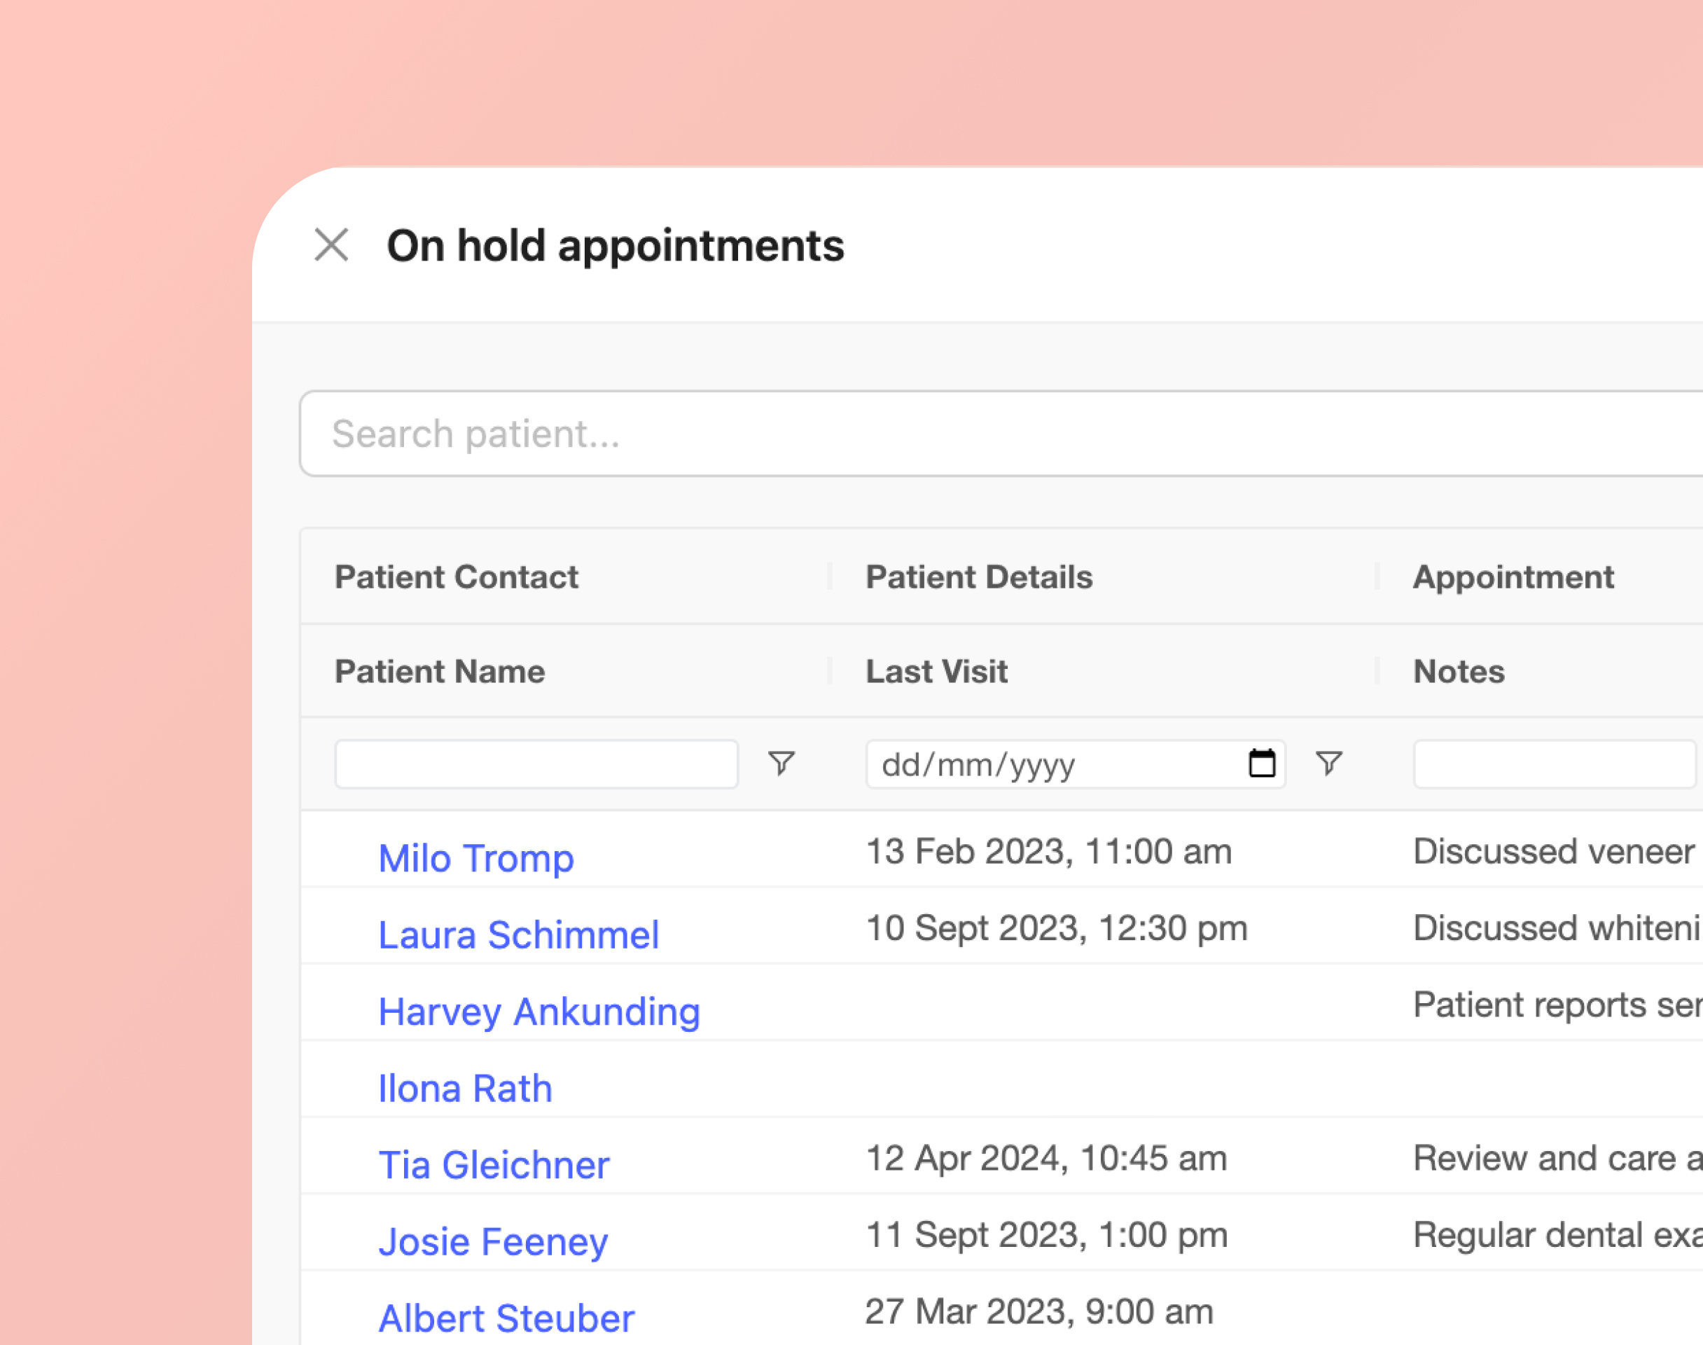
Task: Open the calendar picker in Last Visit filter
Action: pyautogui.click(x=1262, y=763)
